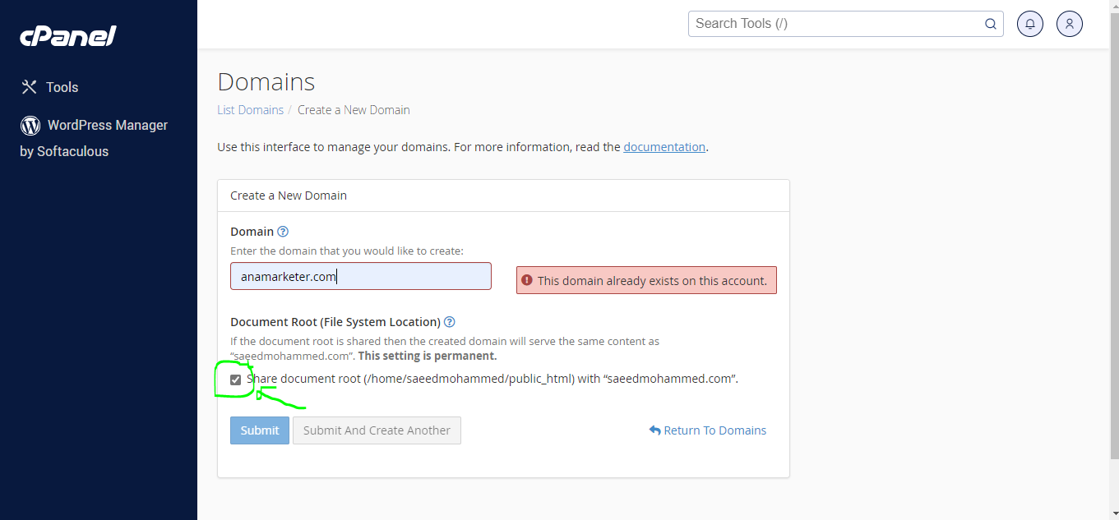Show help for the Domain field

(283, 232)
